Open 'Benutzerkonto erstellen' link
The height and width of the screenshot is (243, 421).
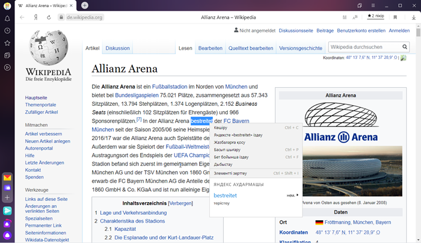click(361, 31)
